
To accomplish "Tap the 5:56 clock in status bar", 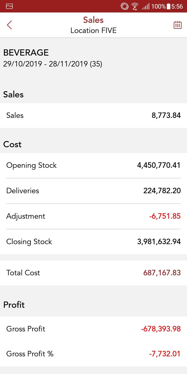I will click(177, 6).
